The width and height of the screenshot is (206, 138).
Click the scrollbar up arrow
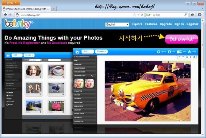pos(203,20)
